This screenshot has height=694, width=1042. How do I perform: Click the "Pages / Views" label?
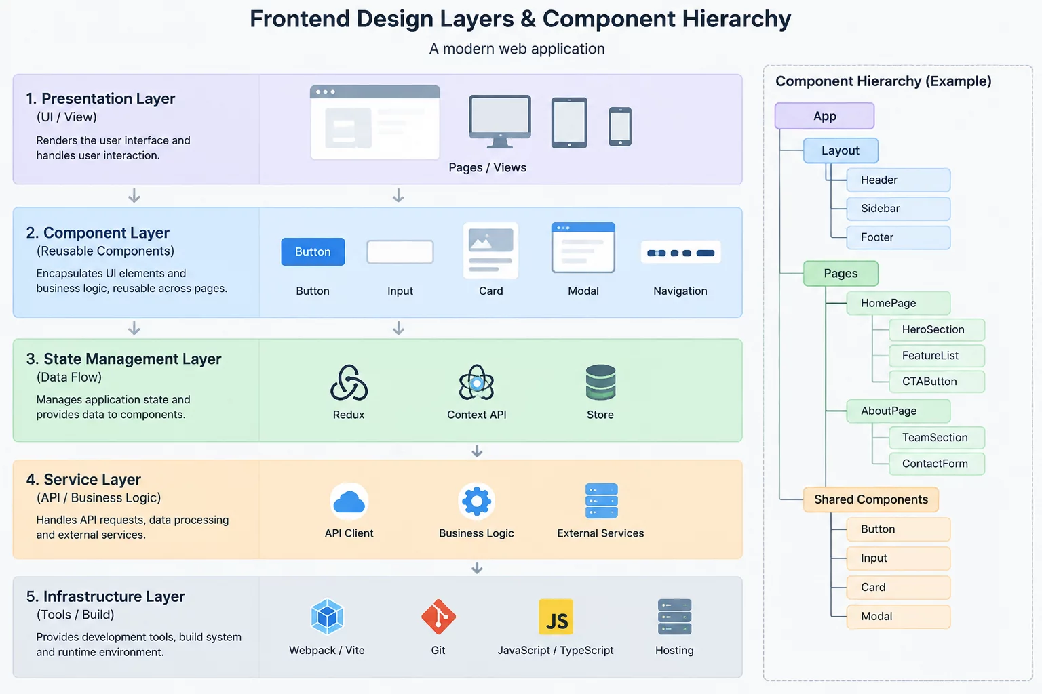coord(487,168)
